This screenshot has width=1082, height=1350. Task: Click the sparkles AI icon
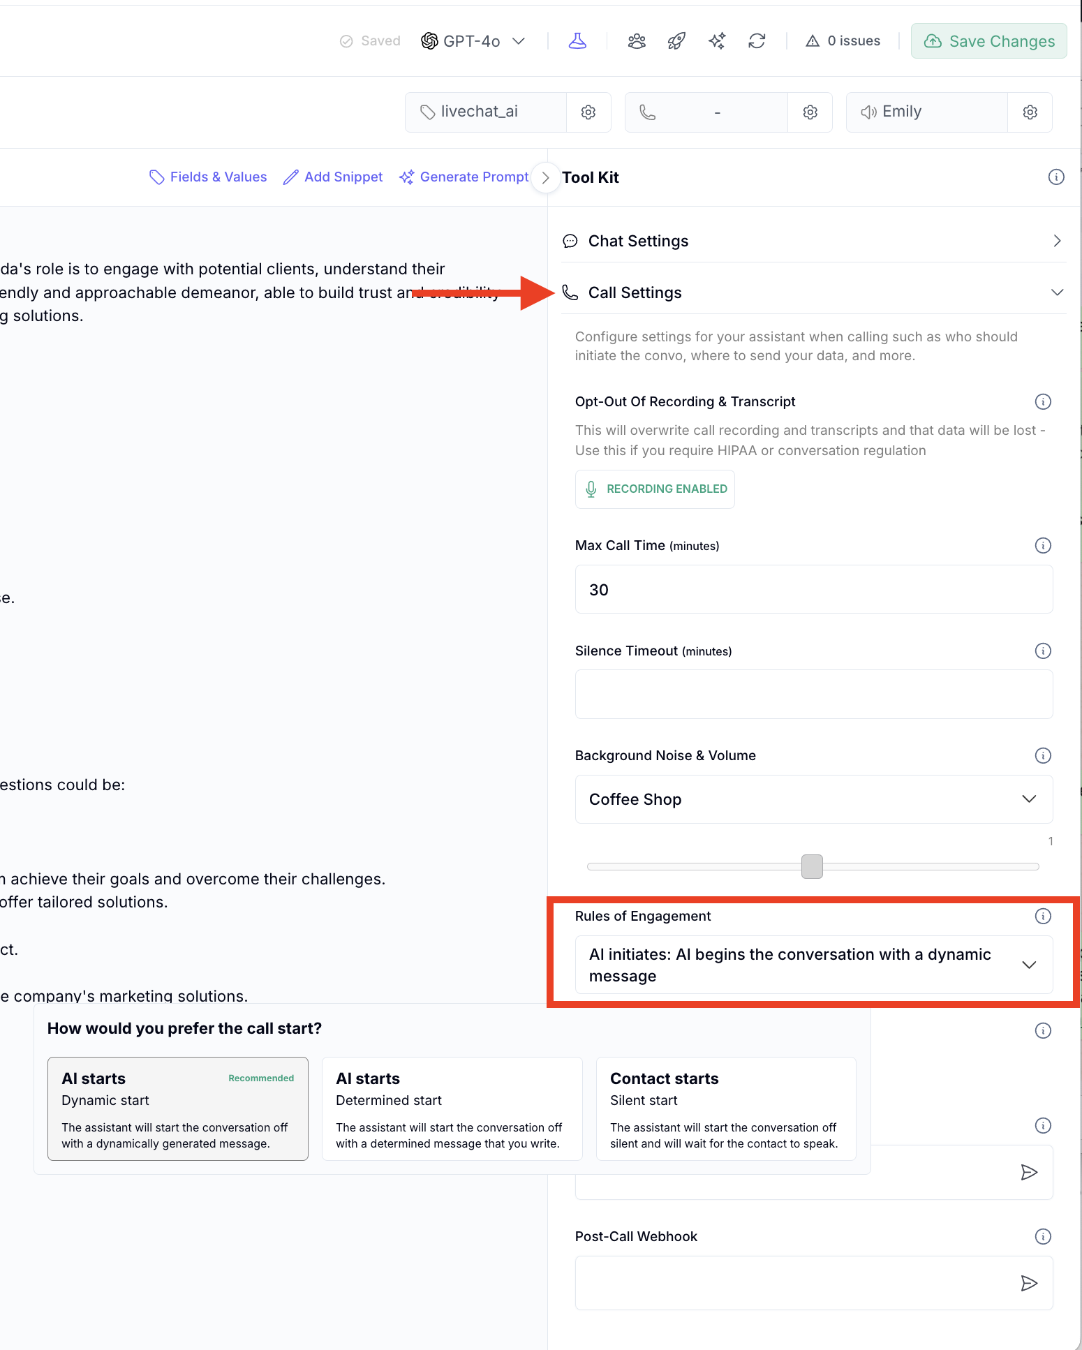(x=717, y=41)
